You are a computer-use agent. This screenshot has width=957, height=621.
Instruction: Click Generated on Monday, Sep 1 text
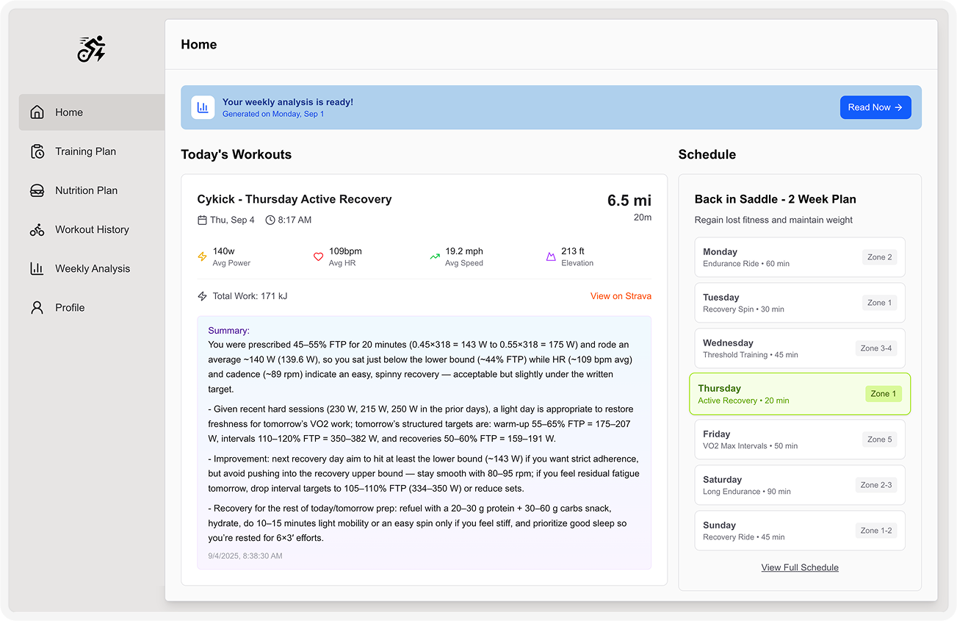tap(273, 114)
